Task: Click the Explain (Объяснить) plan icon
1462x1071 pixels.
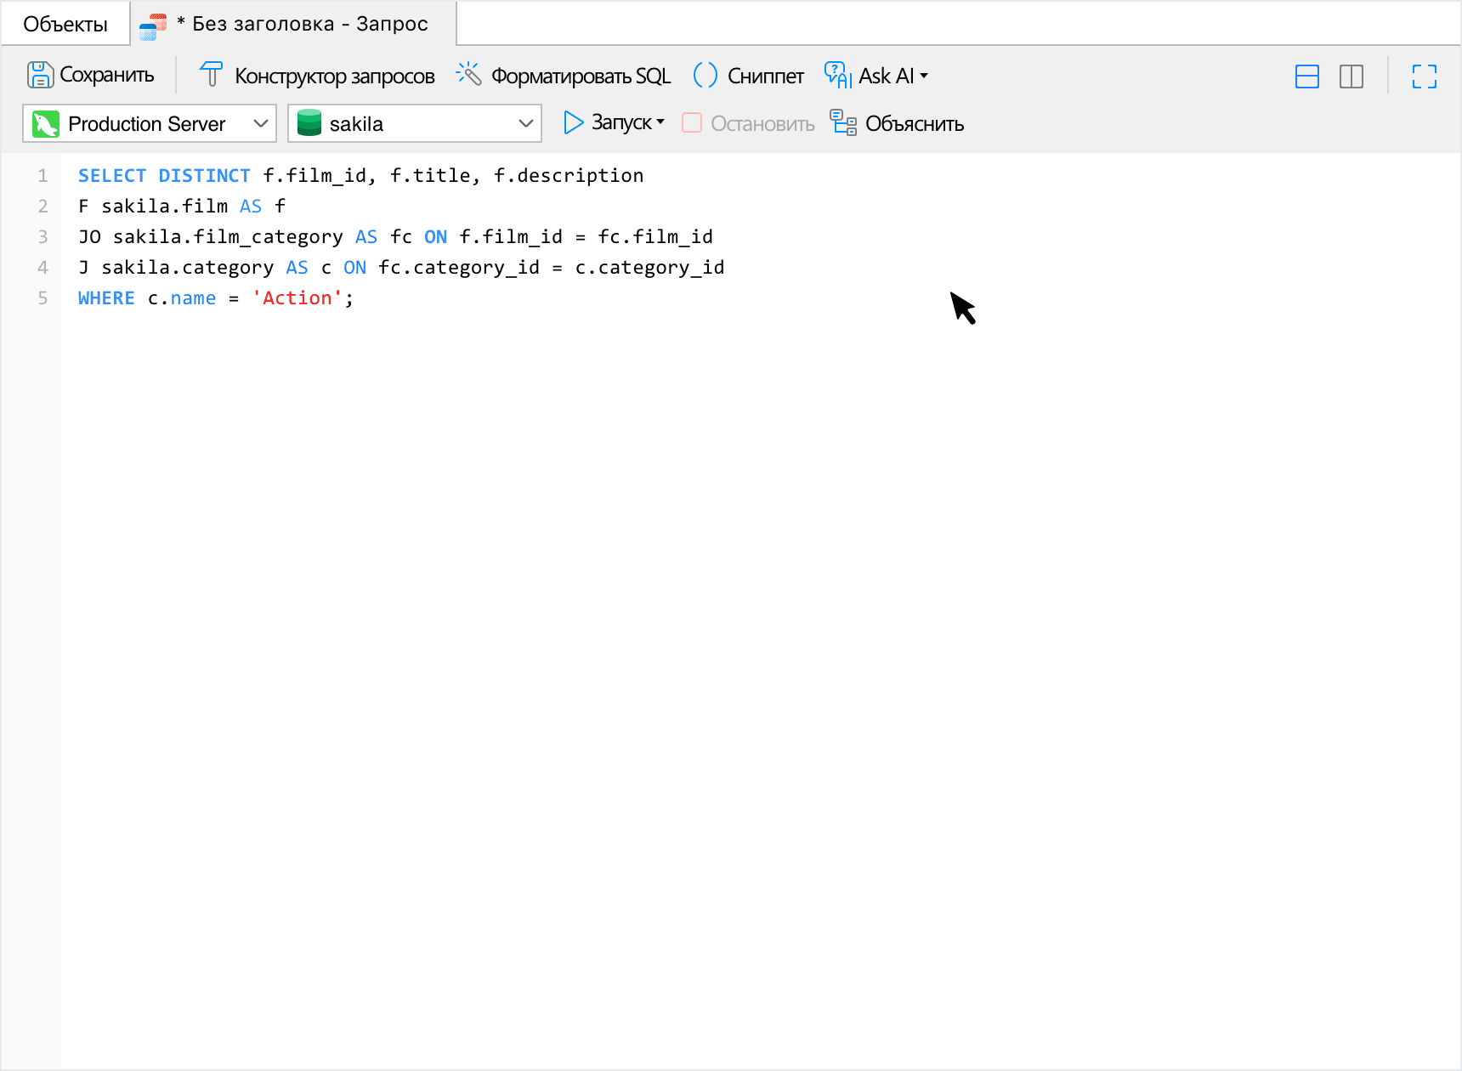Action: click(843, 123)
